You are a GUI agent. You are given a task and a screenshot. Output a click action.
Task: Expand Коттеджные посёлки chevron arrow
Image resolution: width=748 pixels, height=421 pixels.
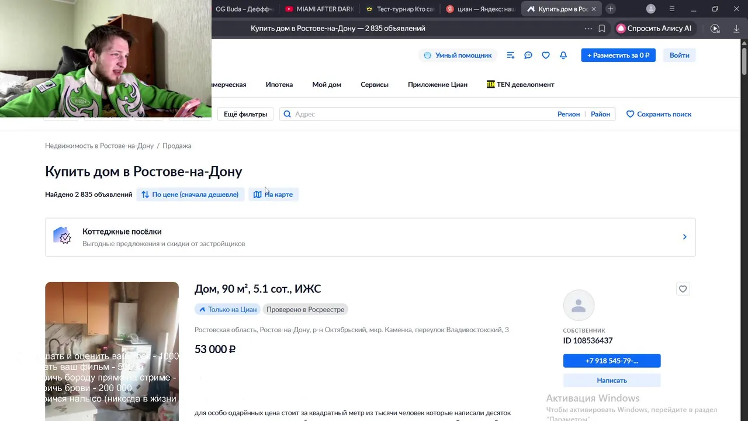tap(684, 237)
